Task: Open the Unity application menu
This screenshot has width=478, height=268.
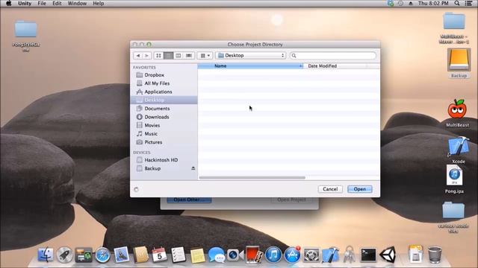Action: tap(25, 3)
